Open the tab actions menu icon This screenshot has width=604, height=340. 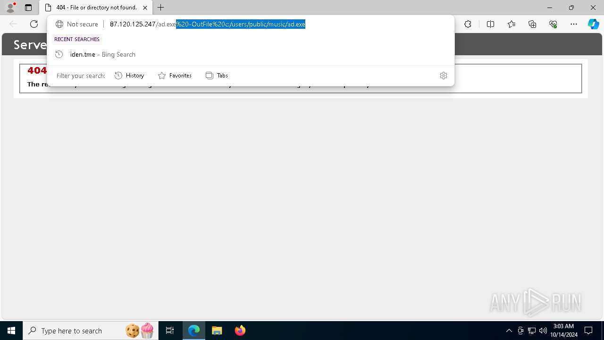click(x=28, y=8)
